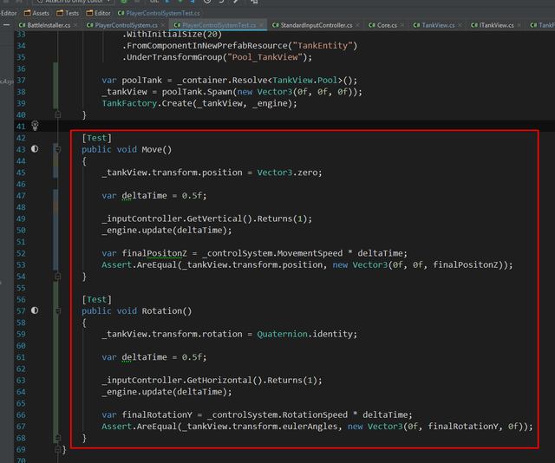Click the hide-panel dash icon left of the tabs

tap(6, 25)
